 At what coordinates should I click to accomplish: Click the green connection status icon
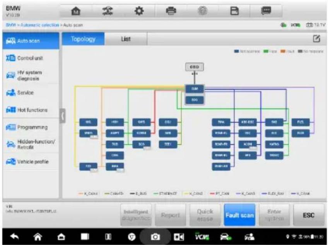coord(283,25)
